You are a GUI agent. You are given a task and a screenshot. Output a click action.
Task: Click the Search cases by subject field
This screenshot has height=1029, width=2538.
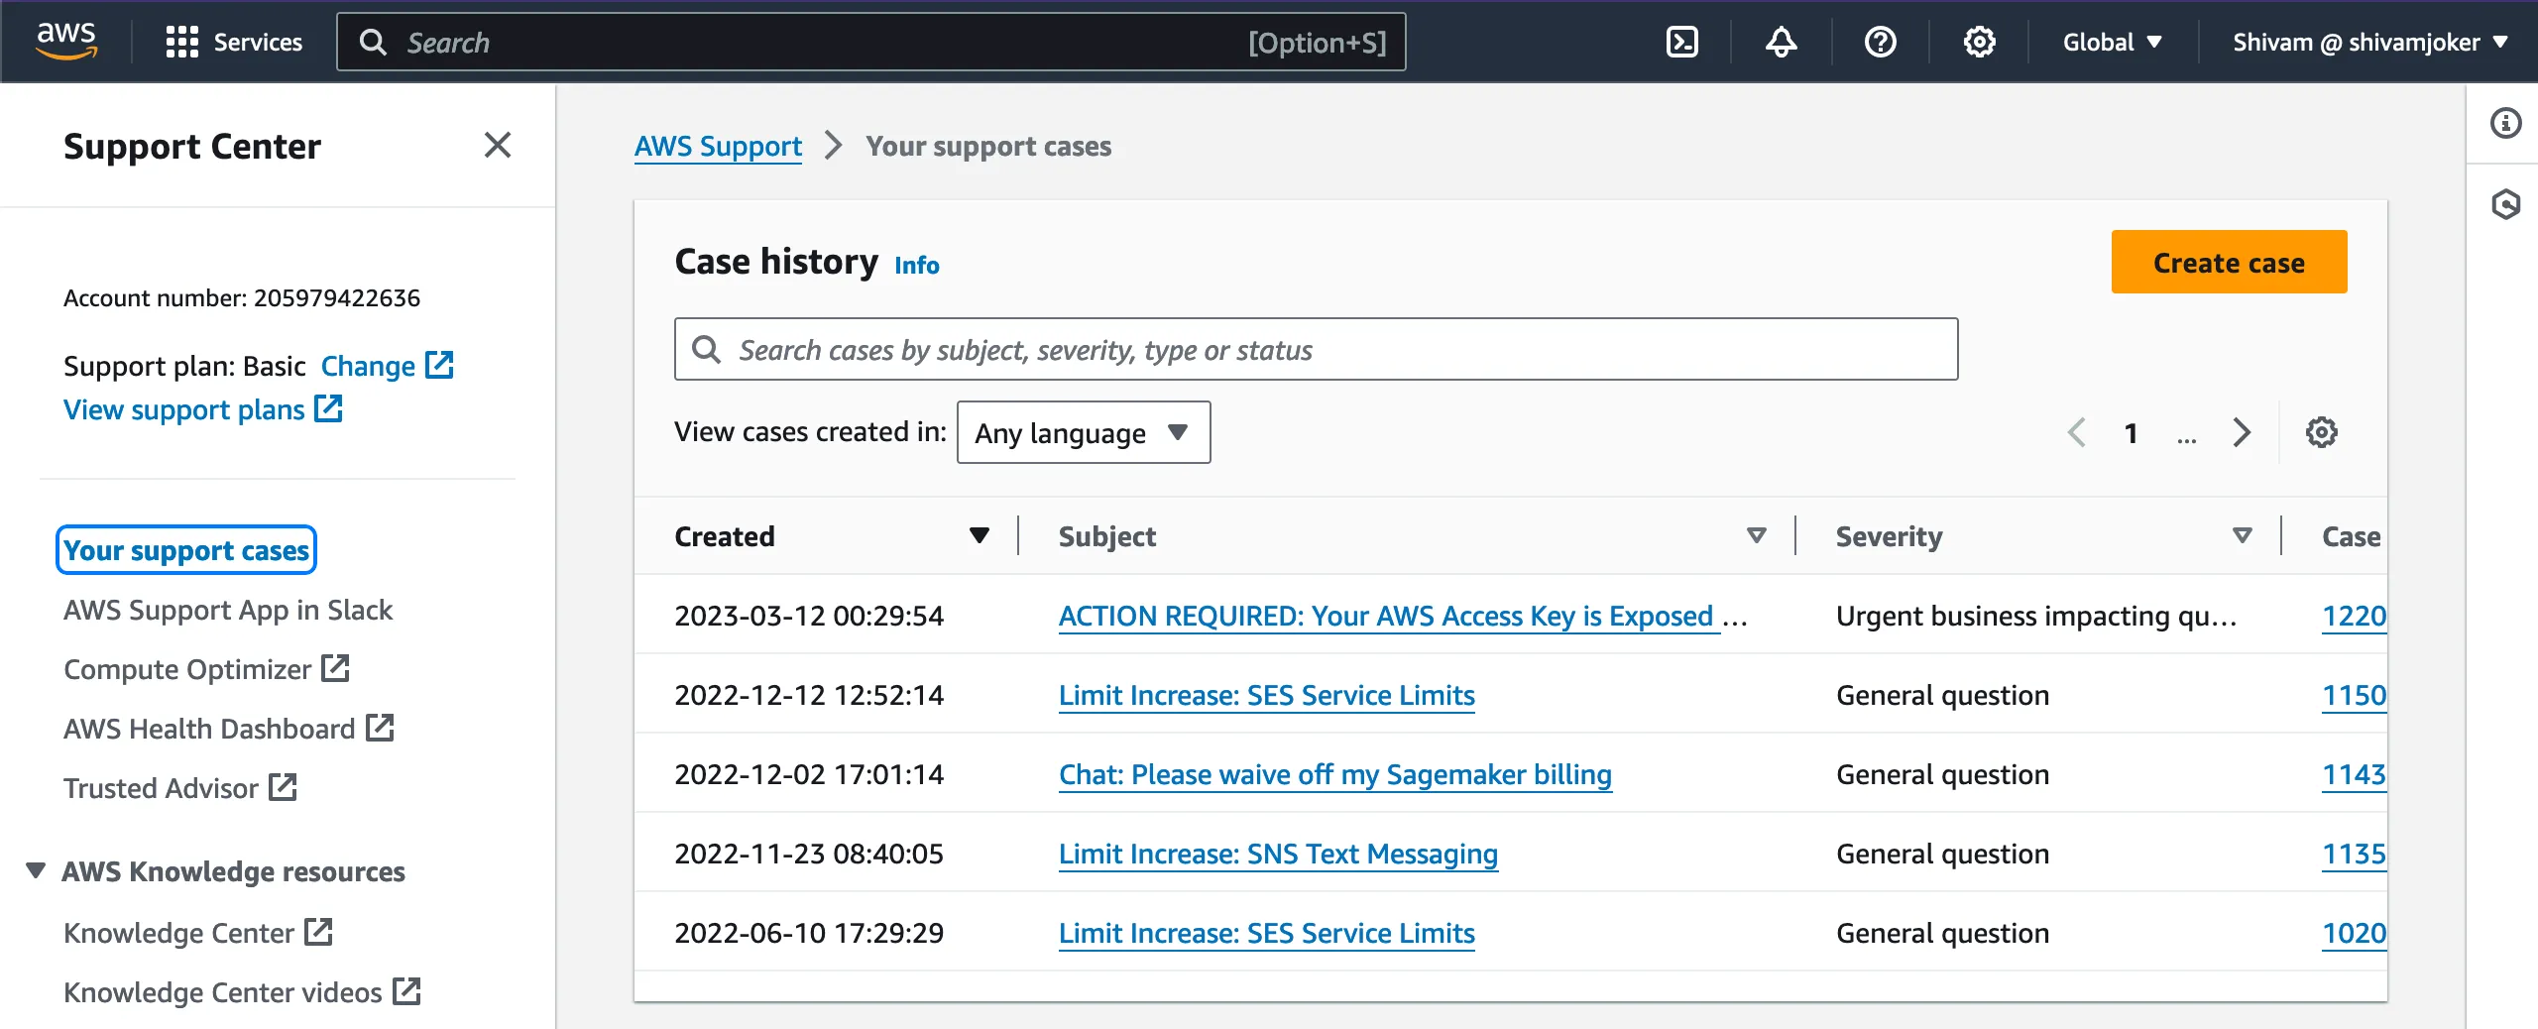tap(1316, 349)
